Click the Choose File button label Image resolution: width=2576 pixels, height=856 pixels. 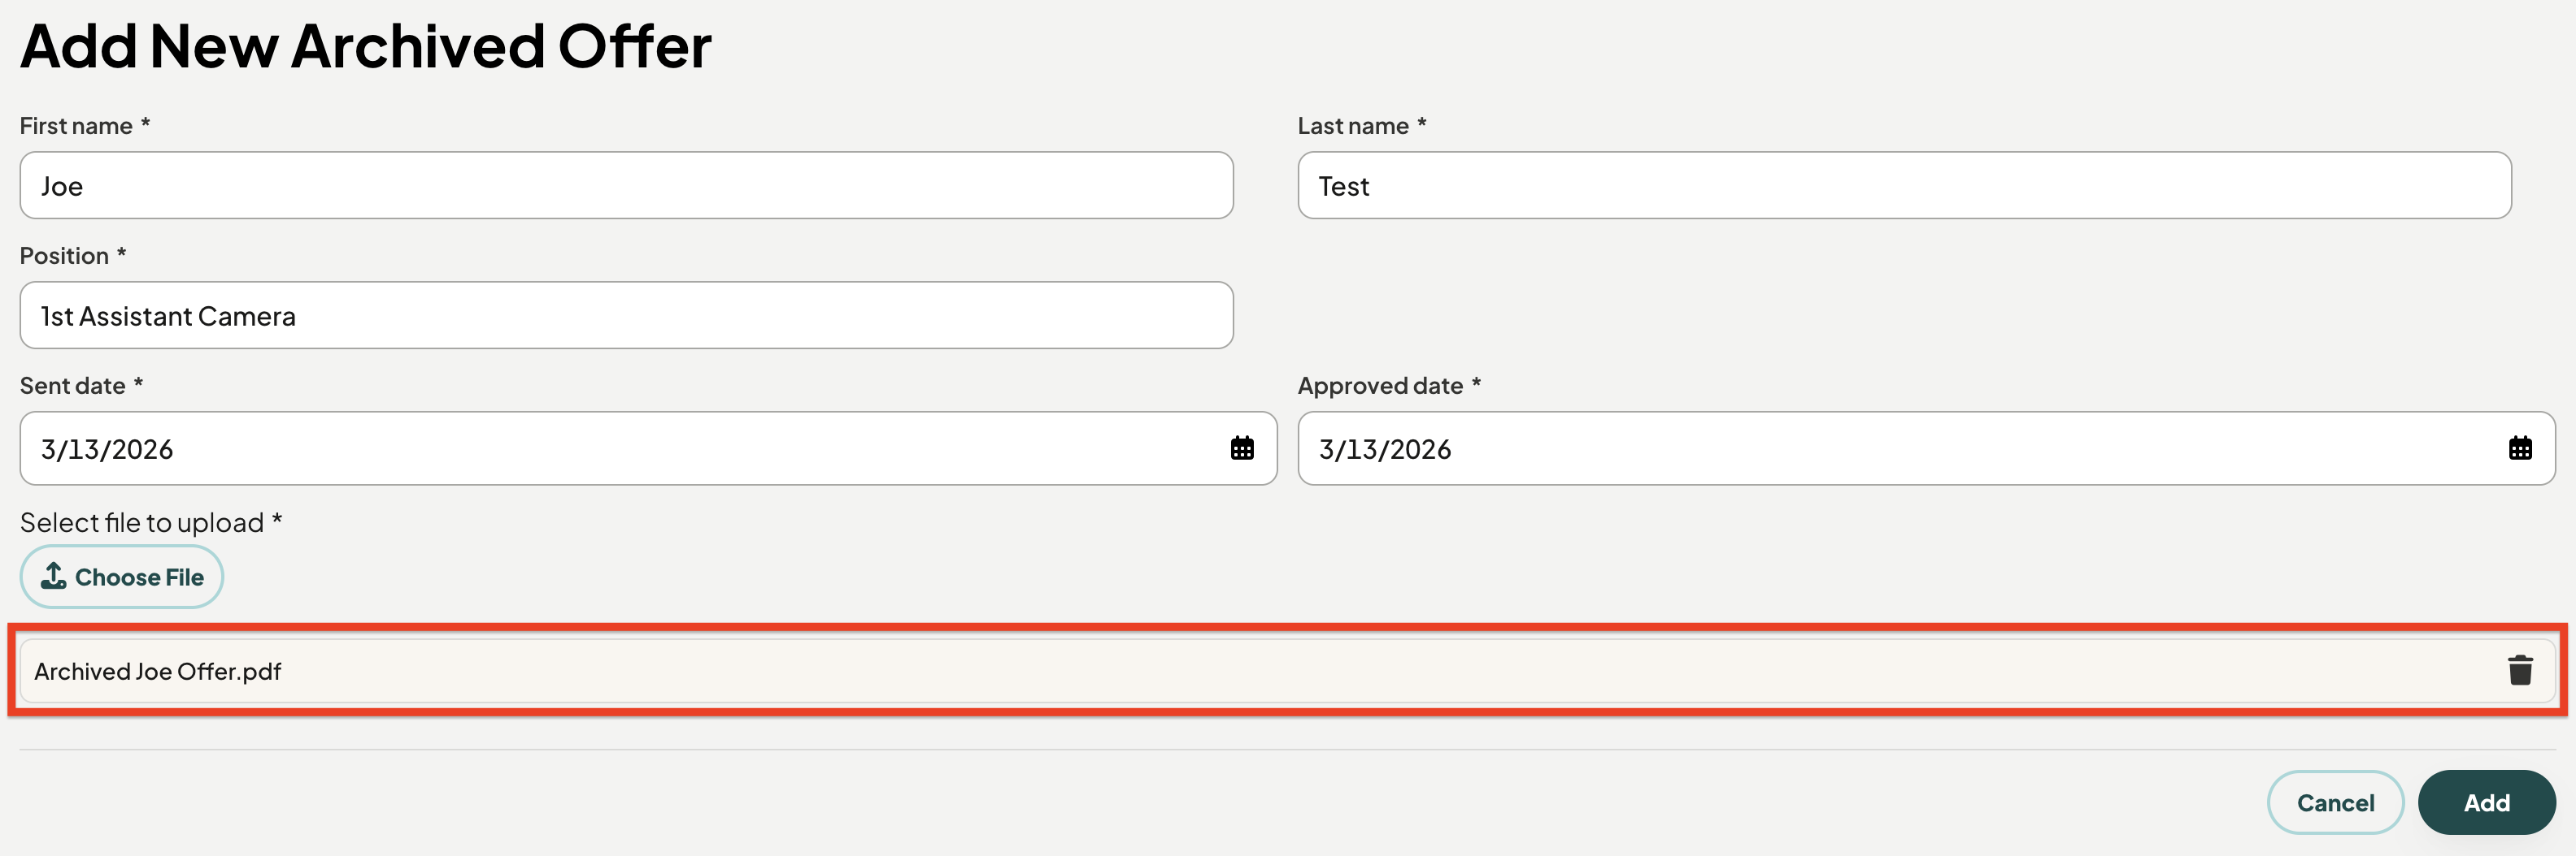[x=139, y=577]
